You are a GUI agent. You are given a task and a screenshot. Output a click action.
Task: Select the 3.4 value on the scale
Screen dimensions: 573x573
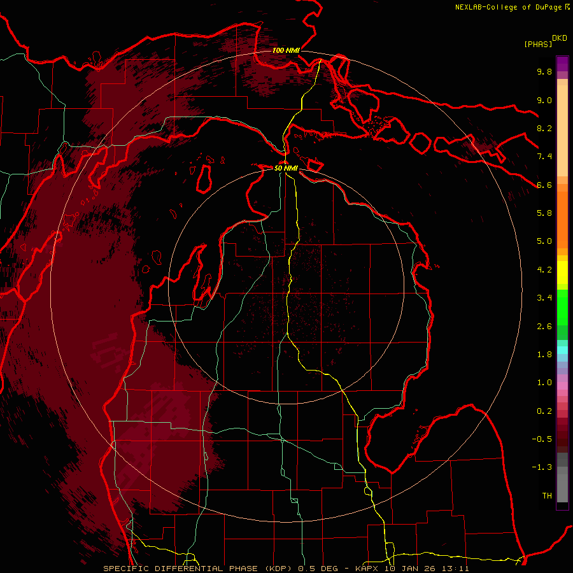[x=544, y=298]
